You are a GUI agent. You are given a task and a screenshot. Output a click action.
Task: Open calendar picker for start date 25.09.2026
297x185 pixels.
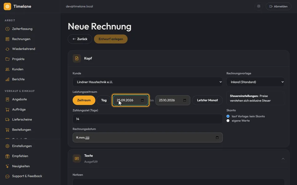point(142,100)
